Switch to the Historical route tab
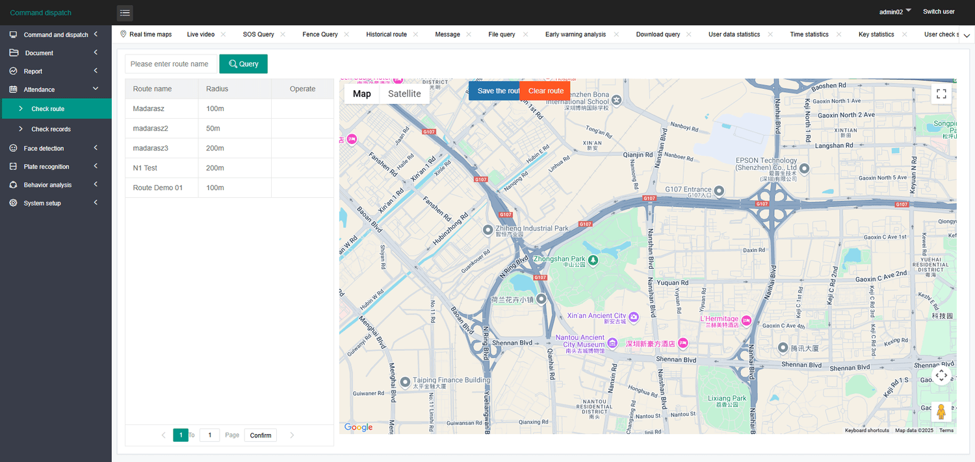This screenshot has width=975, height=462. click(x=386, y=34)
